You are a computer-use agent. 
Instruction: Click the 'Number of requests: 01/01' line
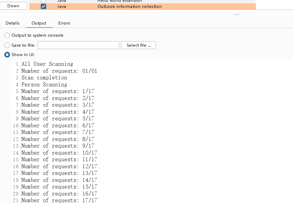pyautogui.click(x=59, y=71)
